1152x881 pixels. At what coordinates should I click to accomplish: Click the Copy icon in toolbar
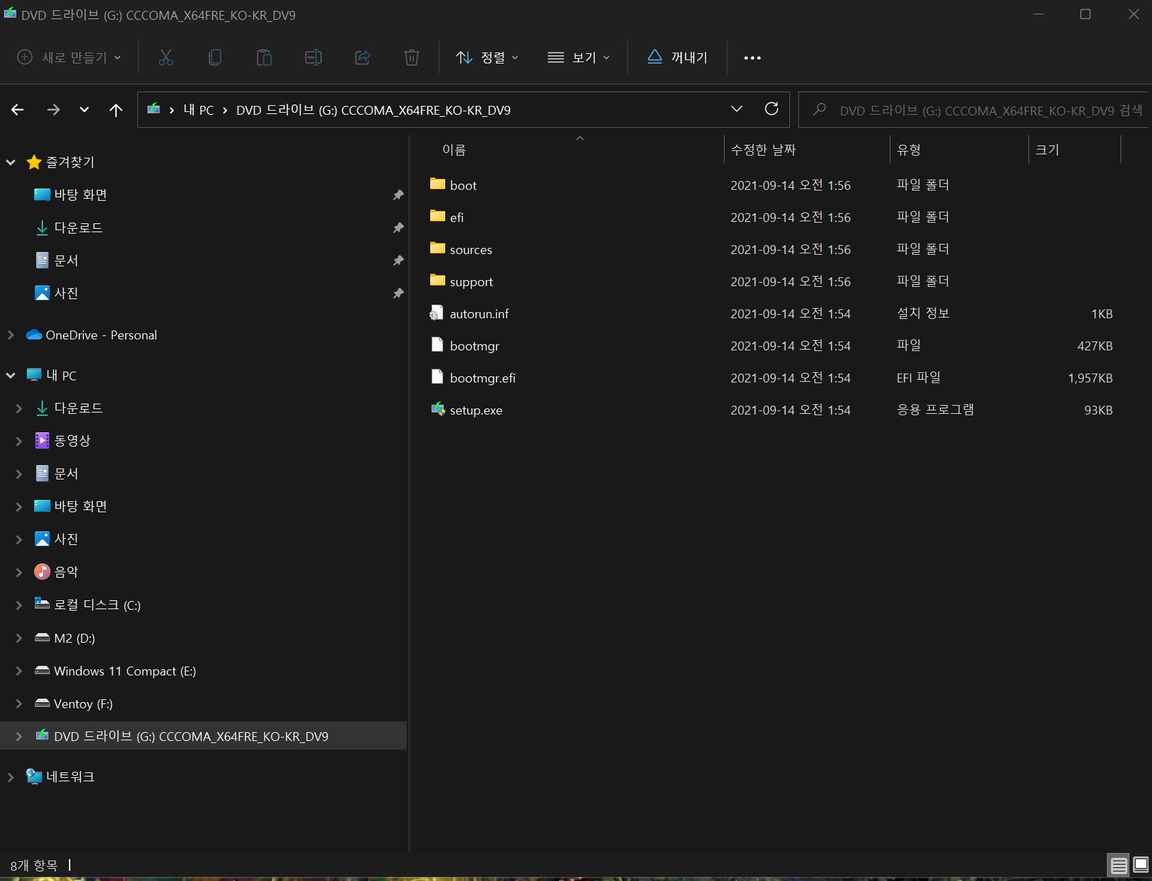pos(214,57)
